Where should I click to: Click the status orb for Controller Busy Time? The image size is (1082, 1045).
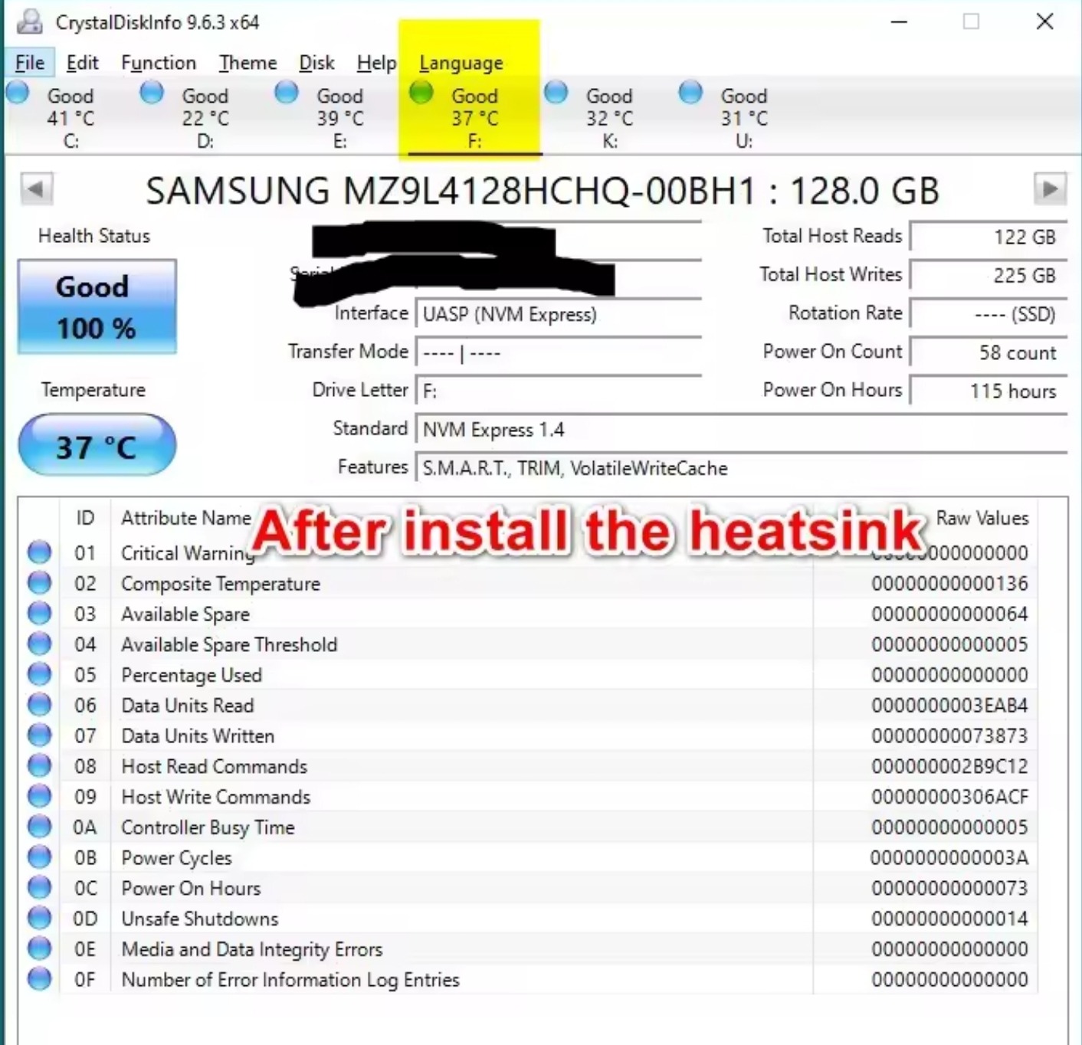(x=39, y=827)
